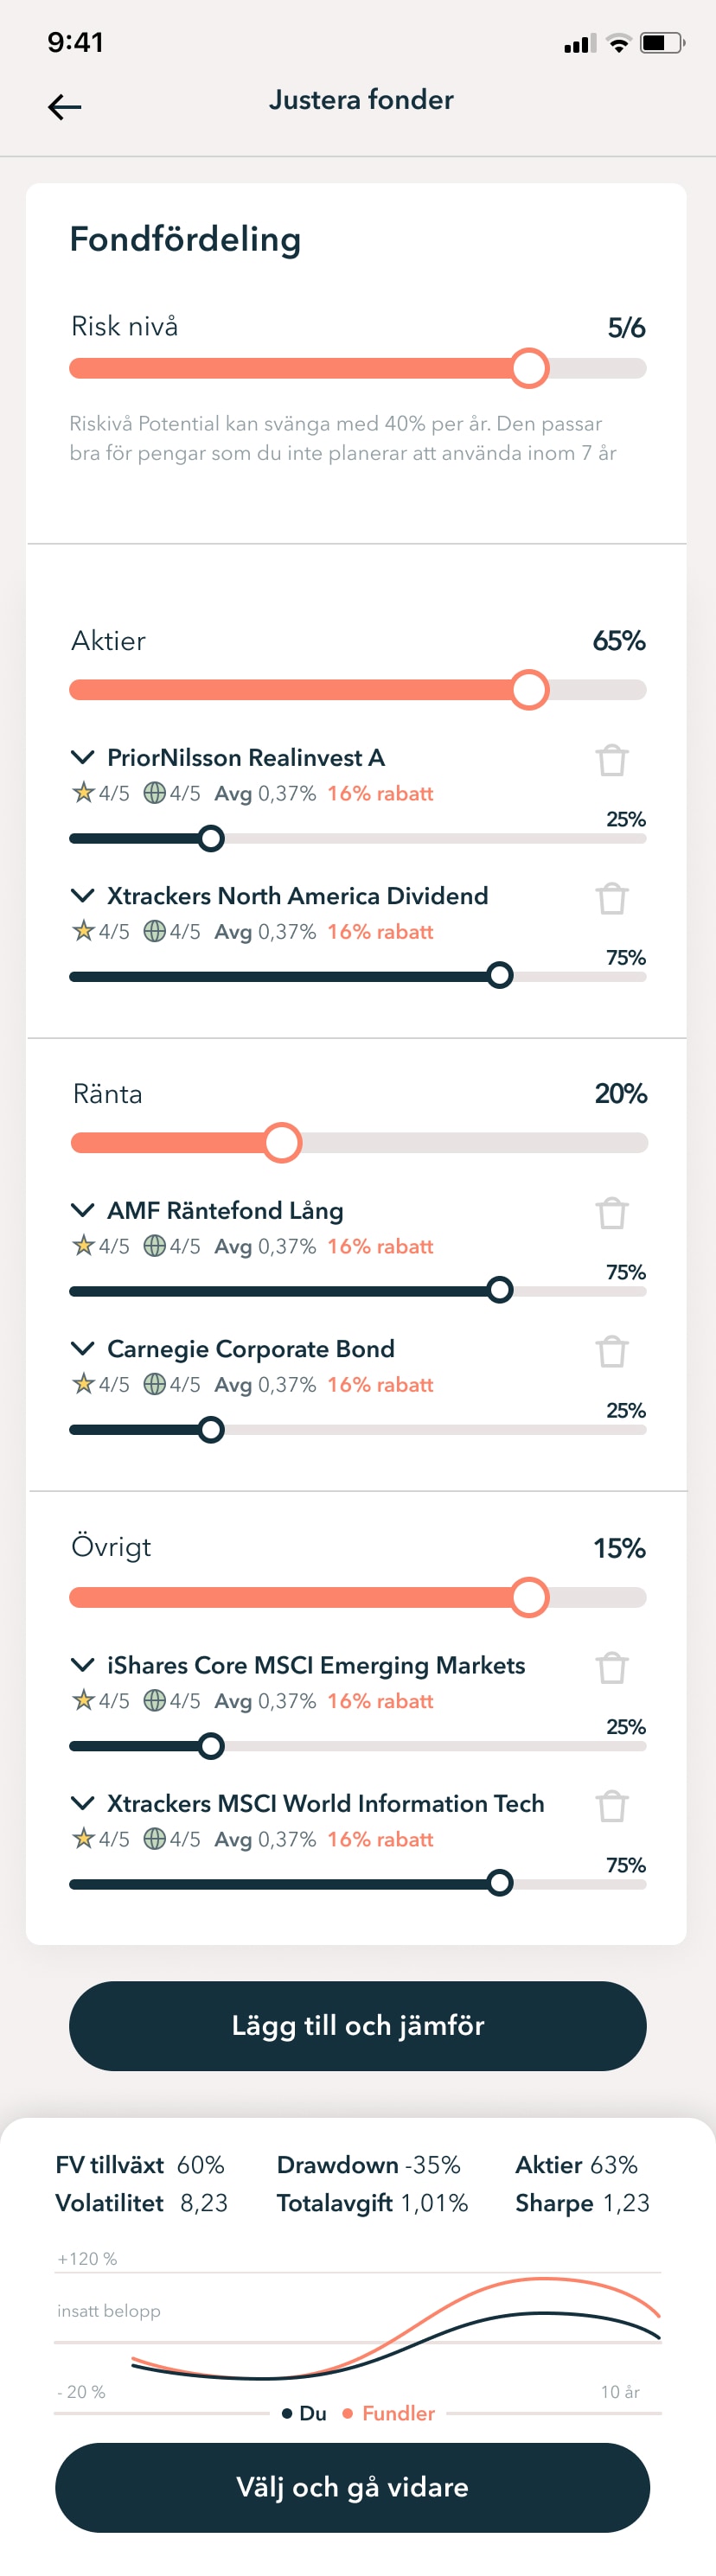Screen dimensions: 716x2576
Task: Remove iShares Core MSCI Emerging Markets fund
Action: [x=612, y=1667]
